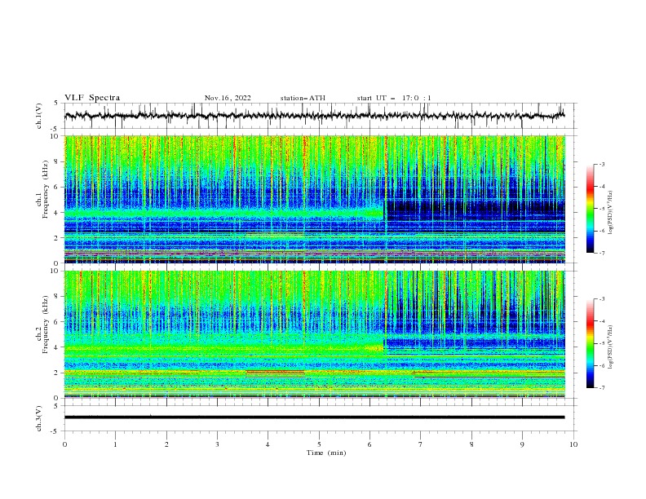Click the "-7" label on ch.2 colorbar
The image size is (646, 499).
pyautogui.click(x=602, y=388)
